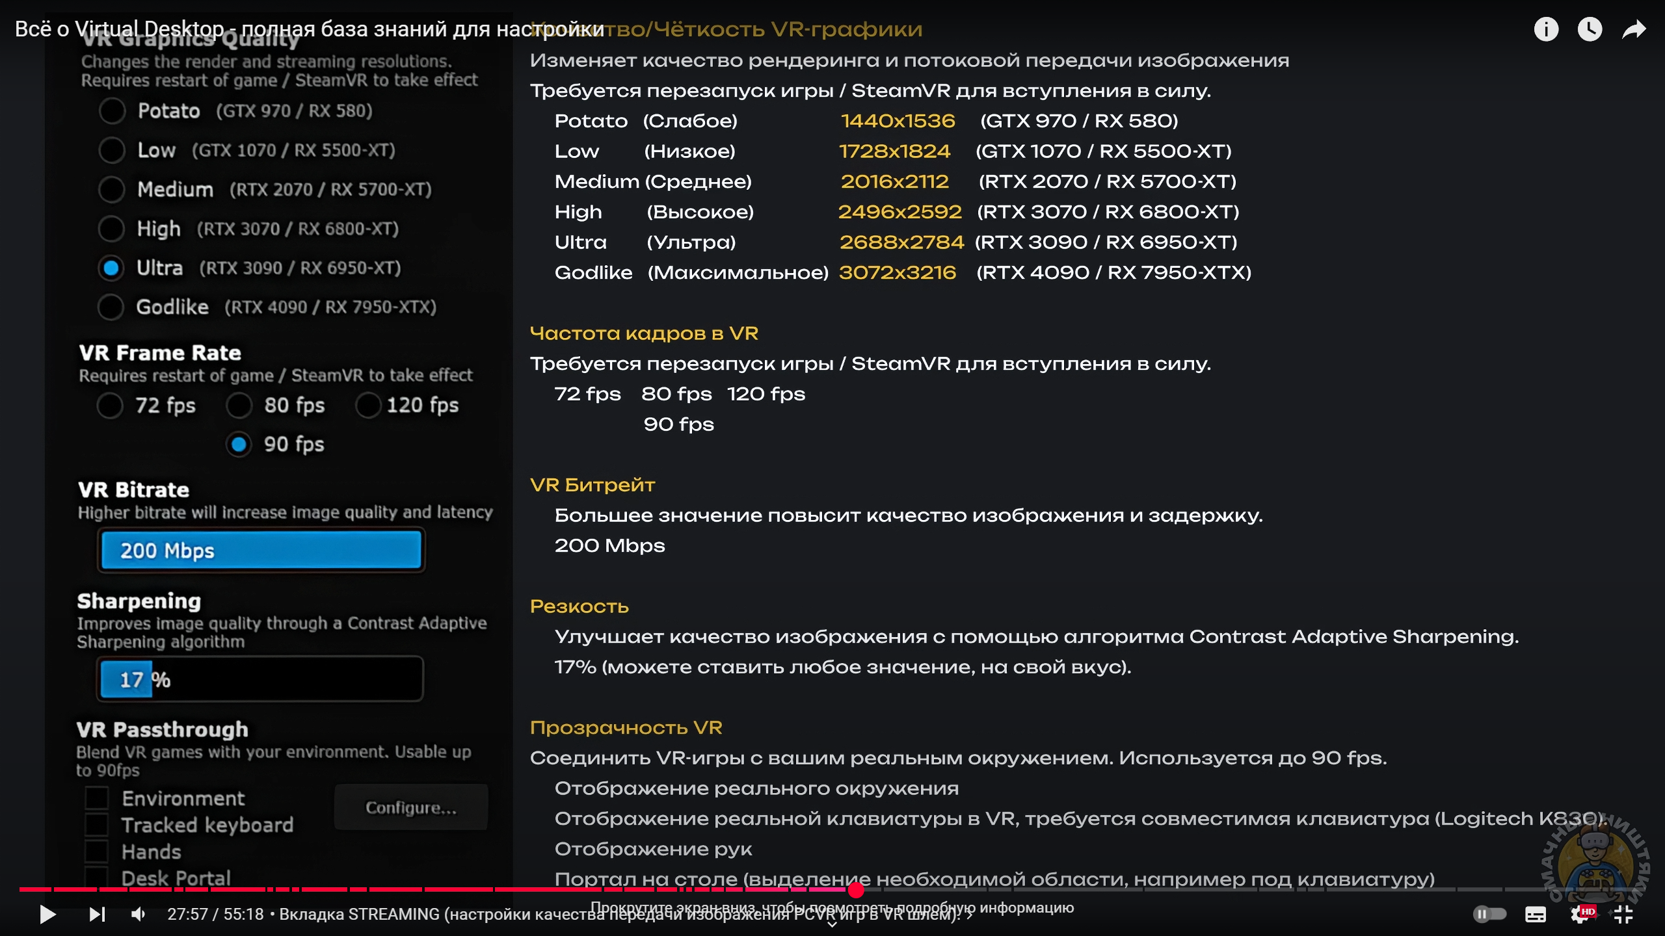
Task: Select the Potato graphics quality option
Action: [x=112, y=110]
